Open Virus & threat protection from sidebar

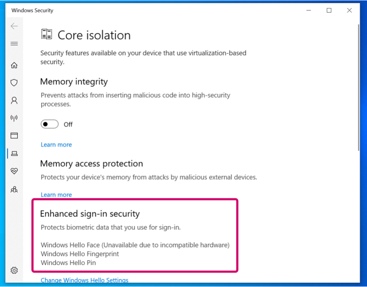pos(14,83)
